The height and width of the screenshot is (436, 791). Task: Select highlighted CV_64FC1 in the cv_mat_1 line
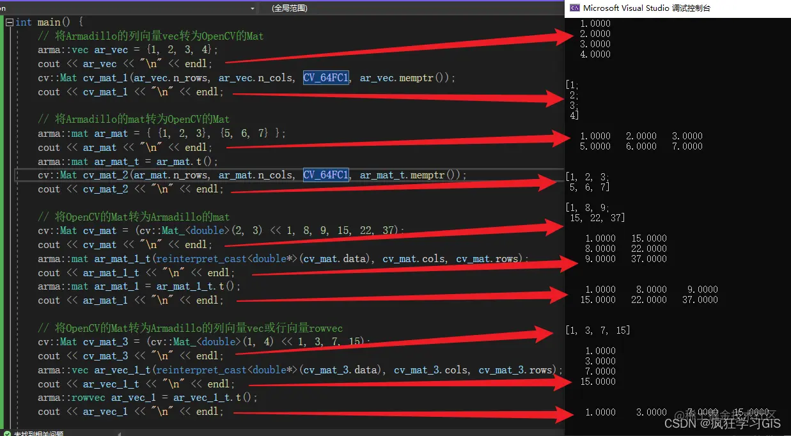click(x=326, y=78)
